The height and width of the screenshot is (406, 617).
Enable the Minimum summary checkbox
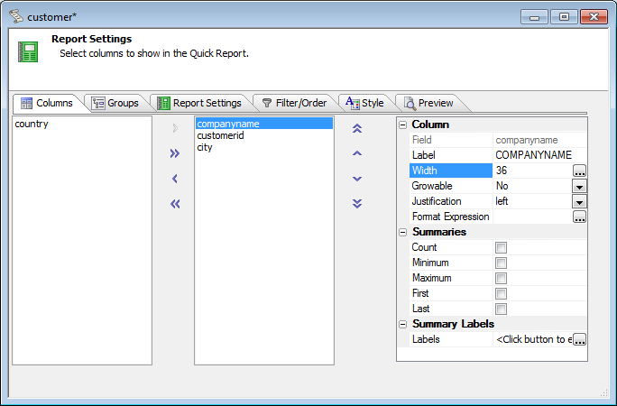click(x=501, y=263)
